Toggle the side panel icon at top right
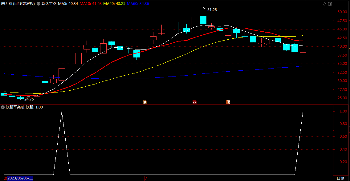The height and width of the screenshot is (181, 350). pyautogui.click(x=330, y=4)
